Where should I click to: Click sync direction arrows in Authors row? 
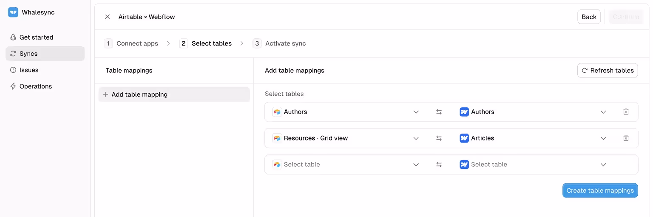[439, 112]
